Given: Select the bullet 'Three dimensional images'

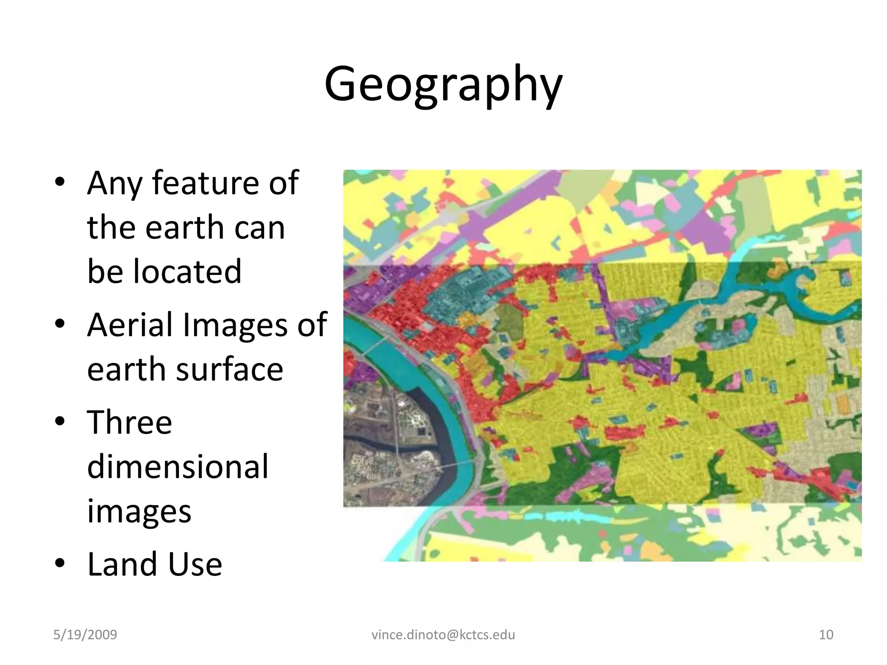Looking at the screenshot, I should click(178, 466).
